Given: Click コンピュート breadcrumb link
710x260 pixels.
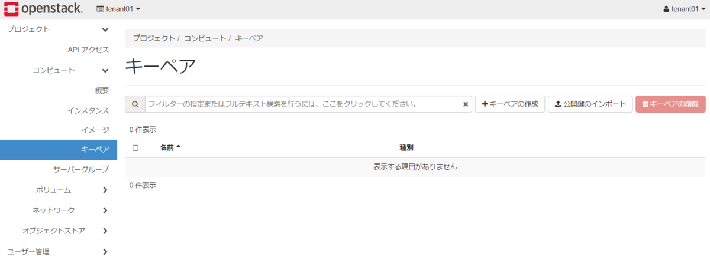Looking at the screenshot, I should (x=205, y=38).
